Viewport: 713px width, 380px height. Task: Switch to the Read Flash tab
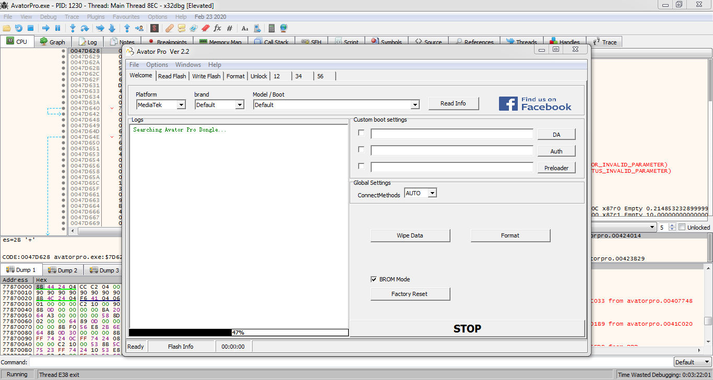172,76
